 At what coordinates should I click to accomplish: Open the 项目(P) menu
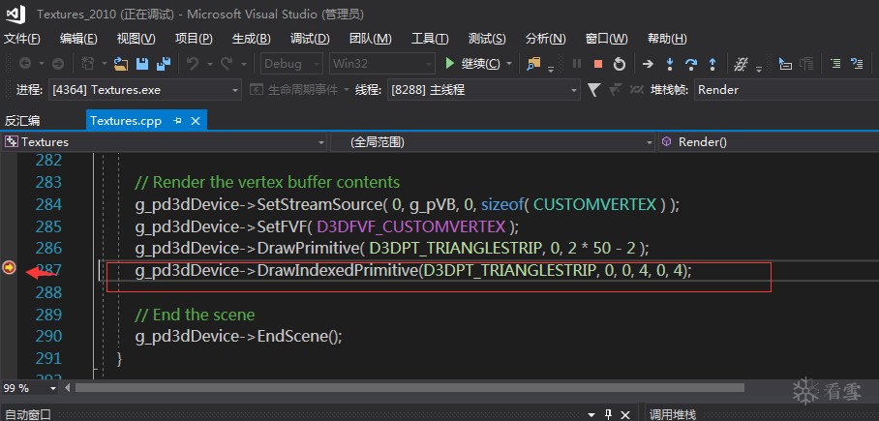coord(194,39)
